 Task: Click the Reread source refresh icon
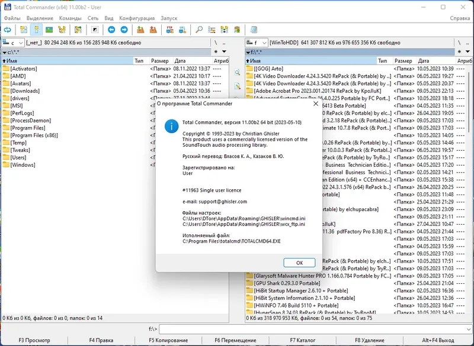[8, 30]
